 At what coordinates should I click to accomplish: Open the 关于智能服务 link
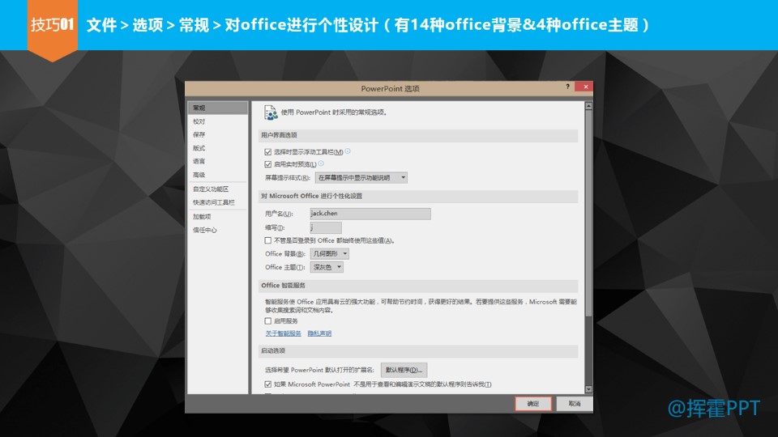tap(283, 333)
